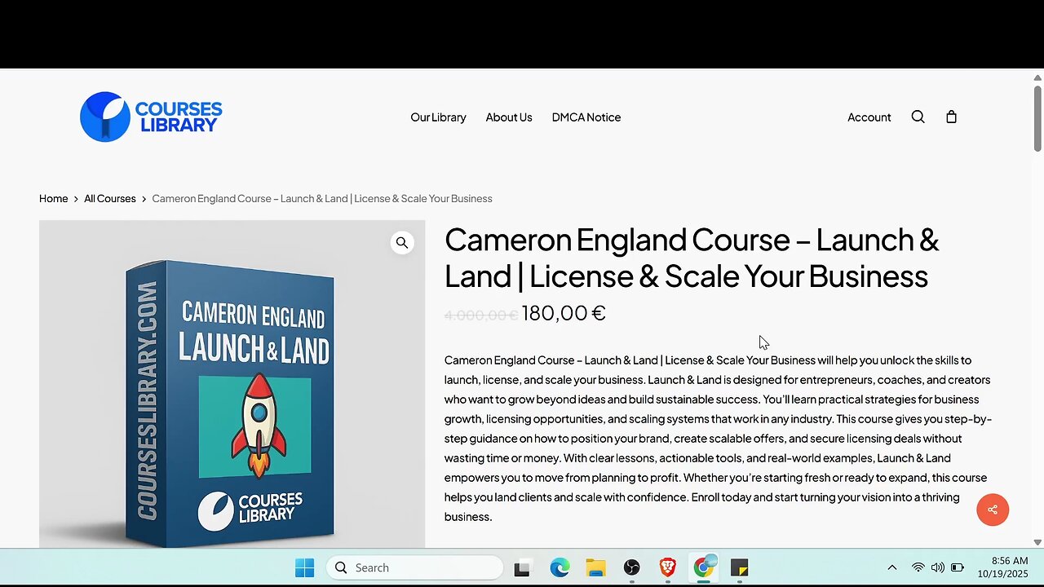Click the crossed-out 4.000,00 € price

point(481,315)
